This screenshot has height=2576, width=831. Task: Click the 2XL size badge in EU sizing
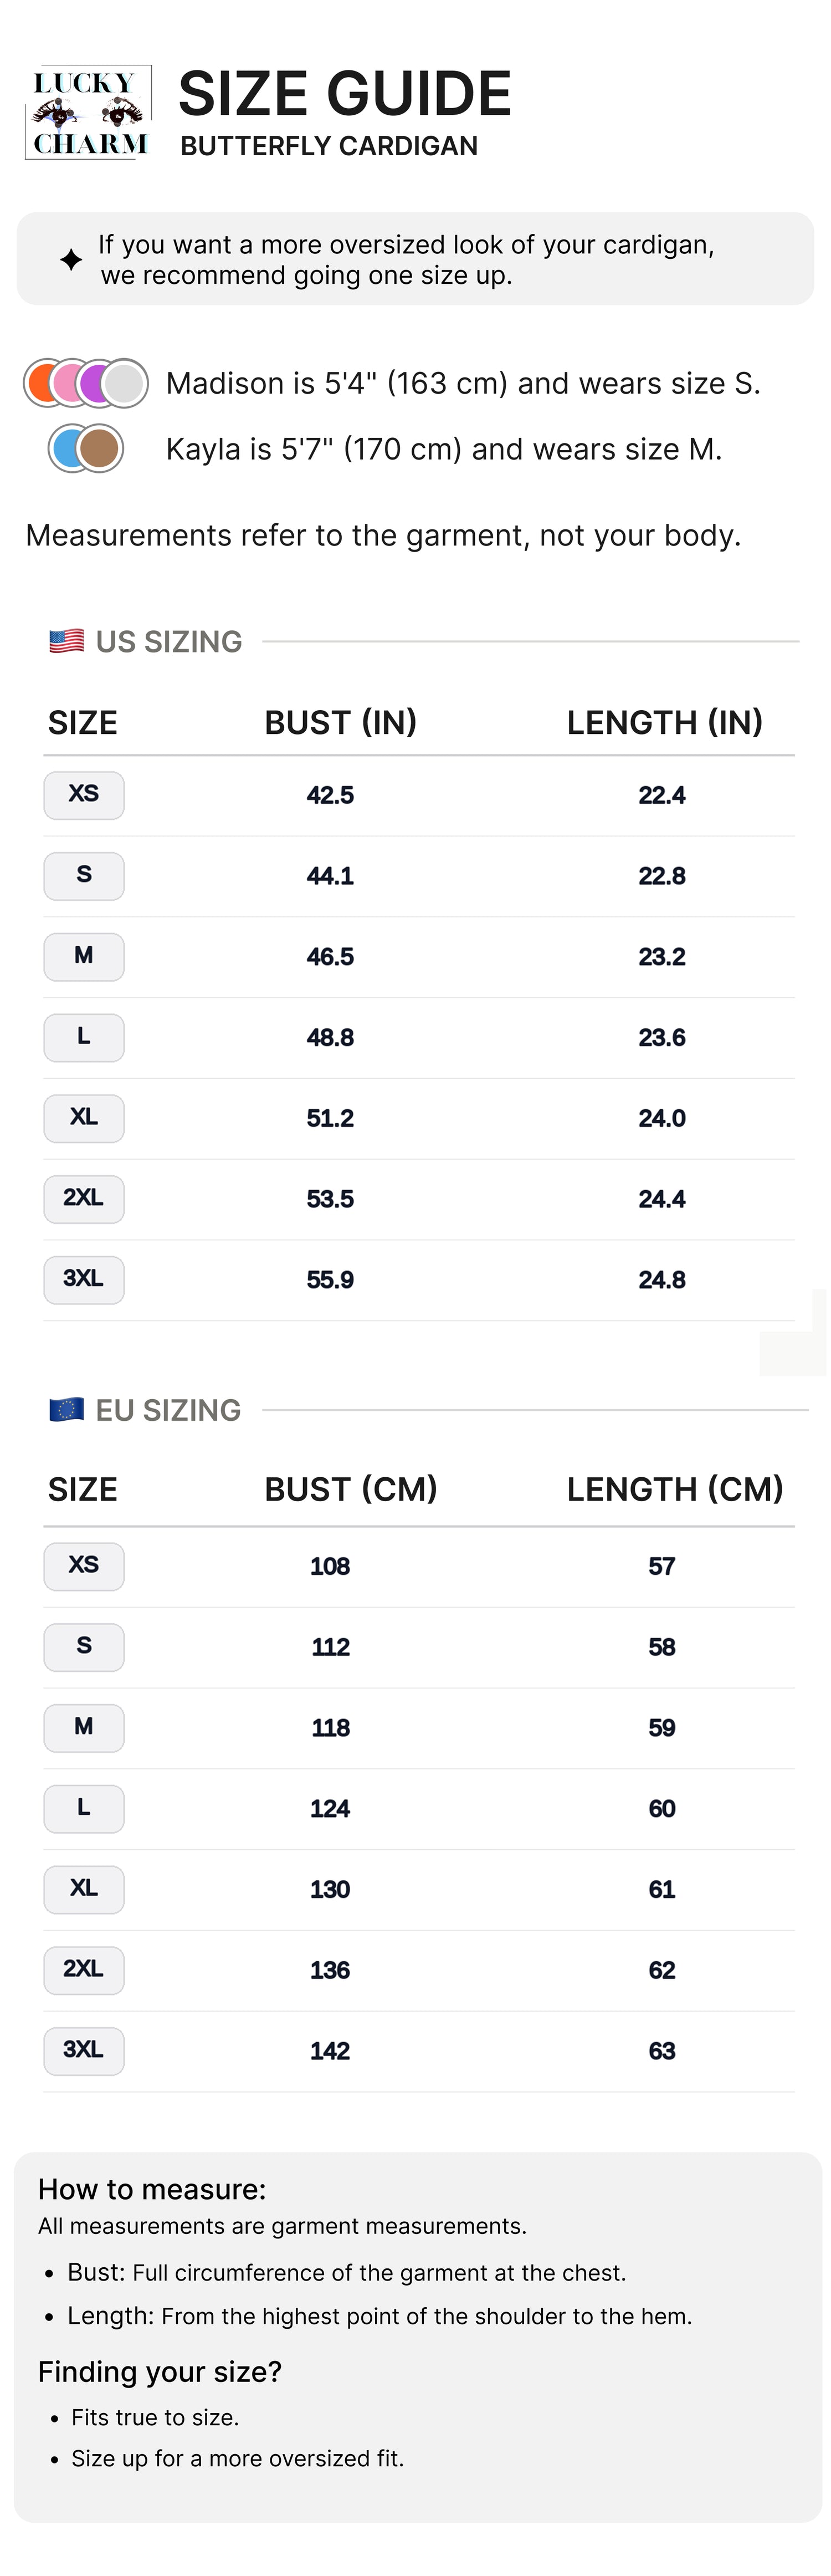pyautogui.click(x=84, y=1970)
